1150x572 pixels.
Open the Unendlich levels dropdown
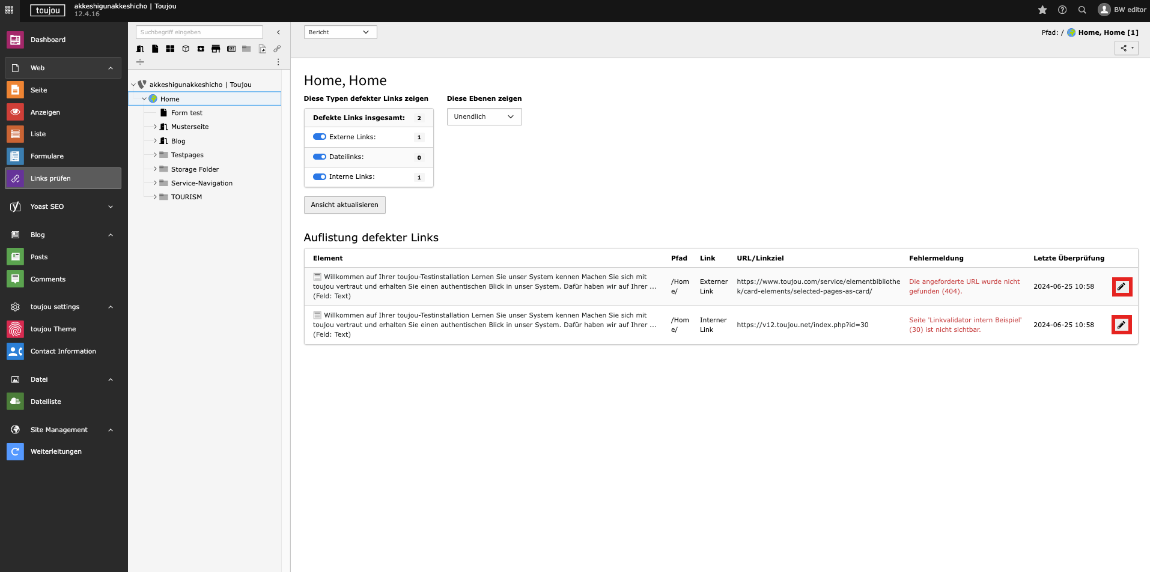pyautogui.click(x=484, y=116)
